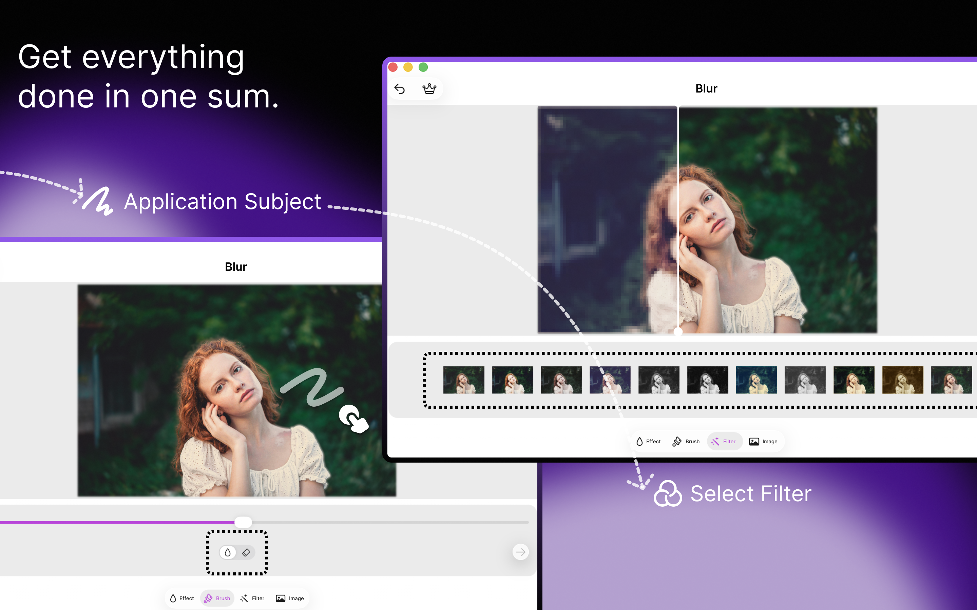
Task: Pick the third filter thumbnail
Action: click(561, 380)
